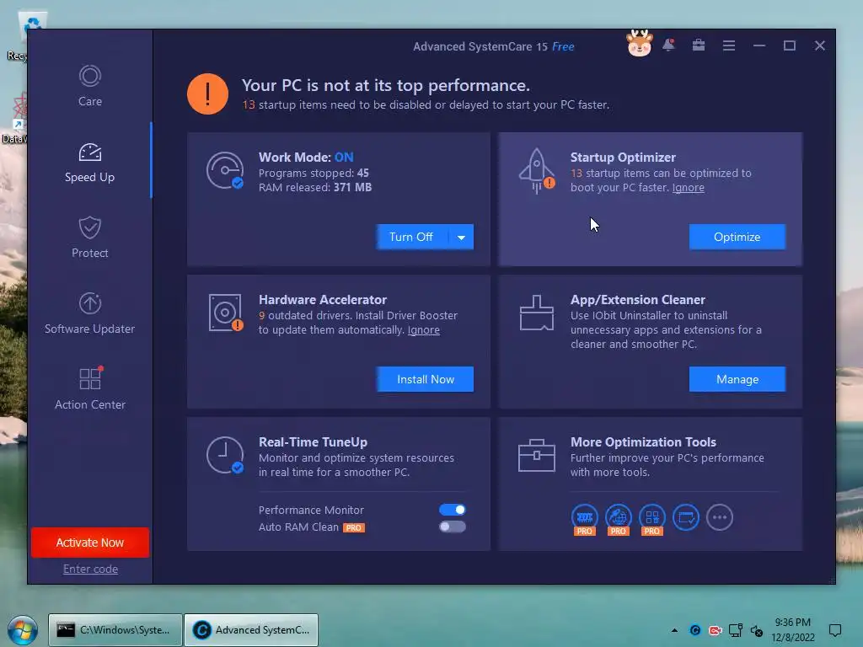Click the Startup Optimizer rocket icon
Screen dimensions: 863x647
click(537, 170)
